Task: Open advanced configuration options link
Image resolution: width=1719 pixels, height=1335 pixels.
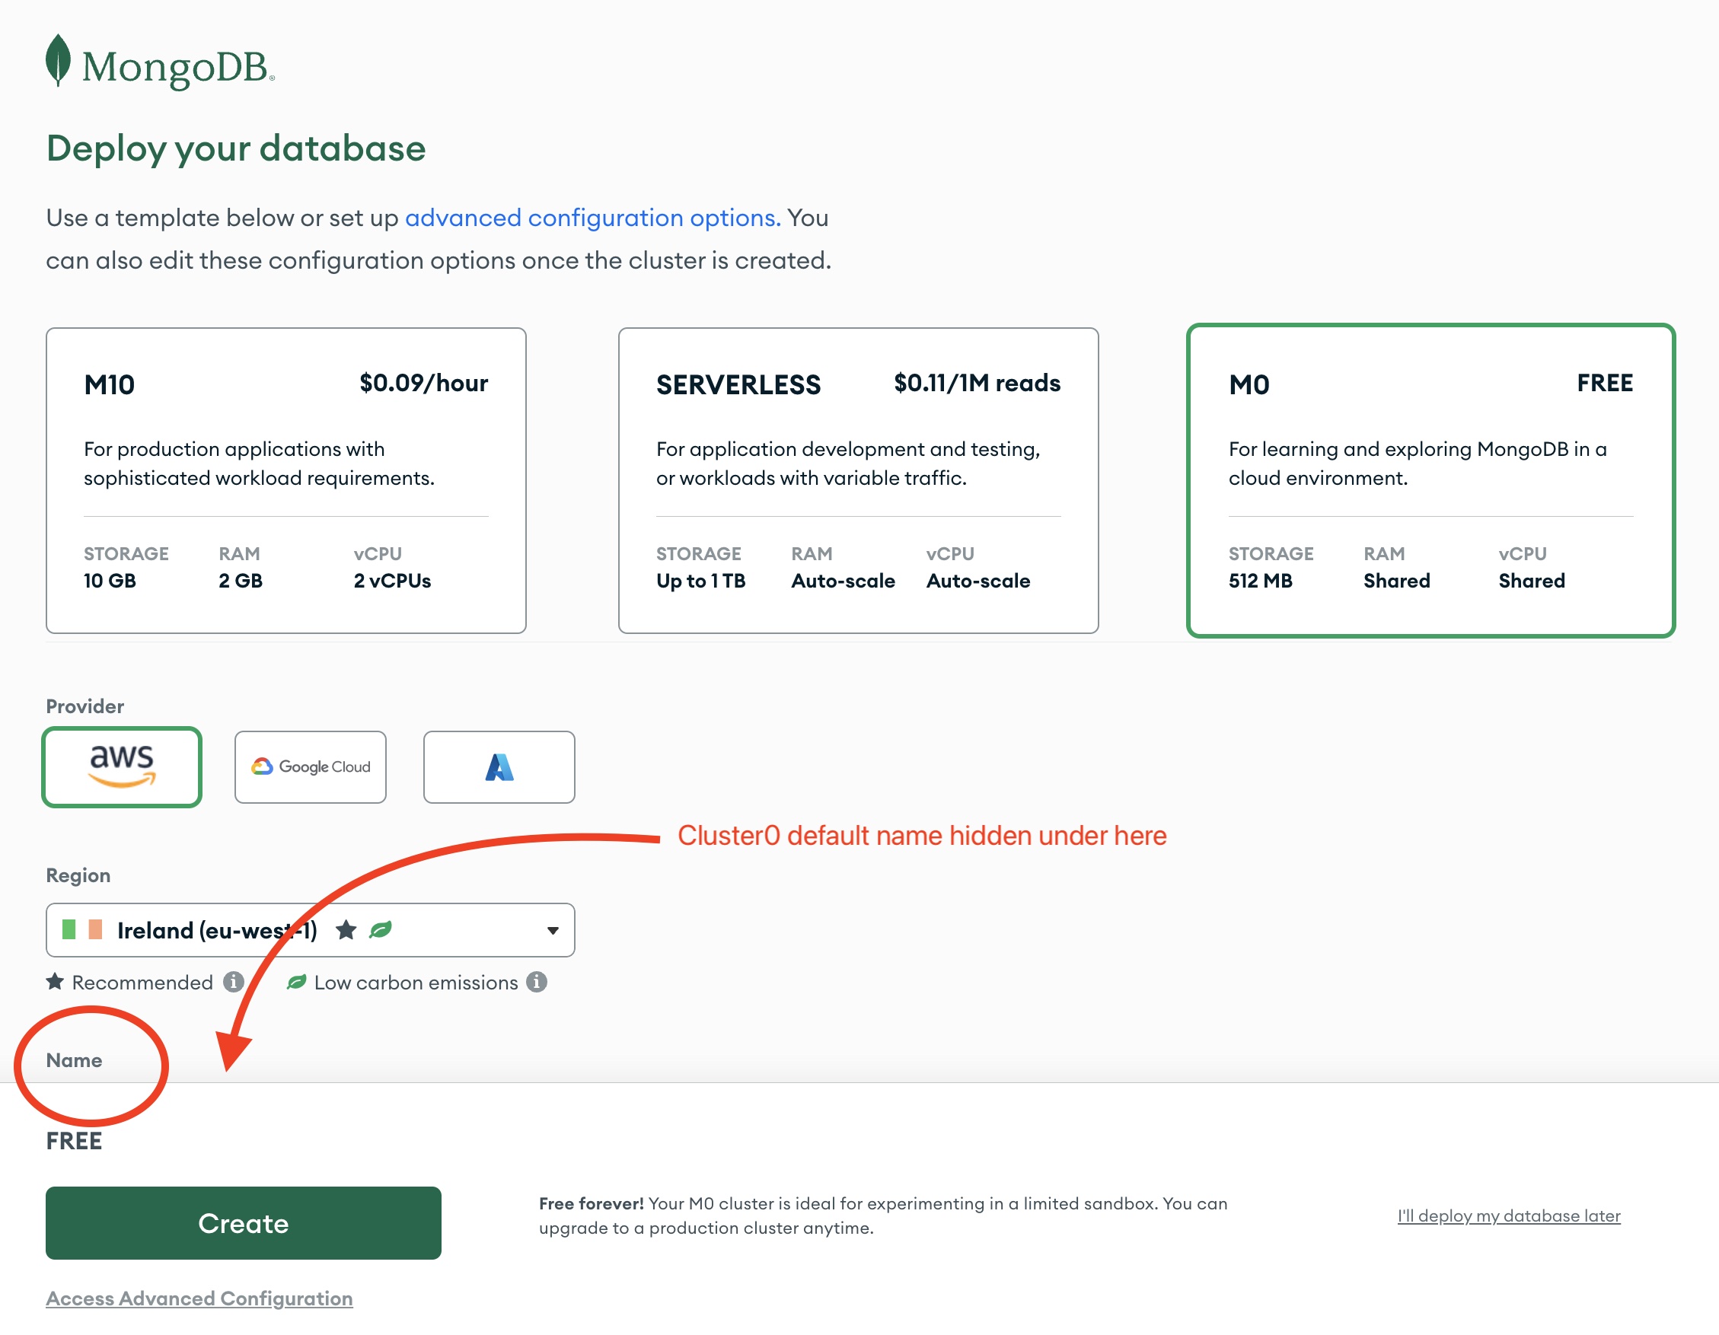Action: click(590, 218)
